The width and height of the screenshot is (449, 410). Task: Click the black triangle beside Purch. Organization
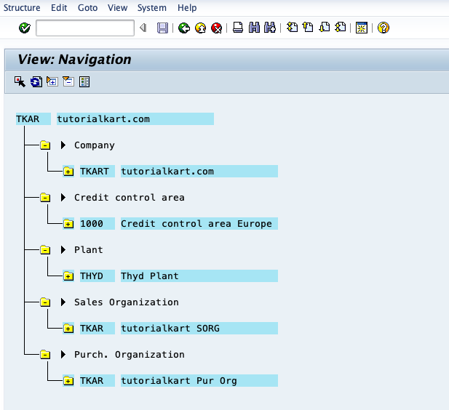pyautogui.click(x=63, y=355)
